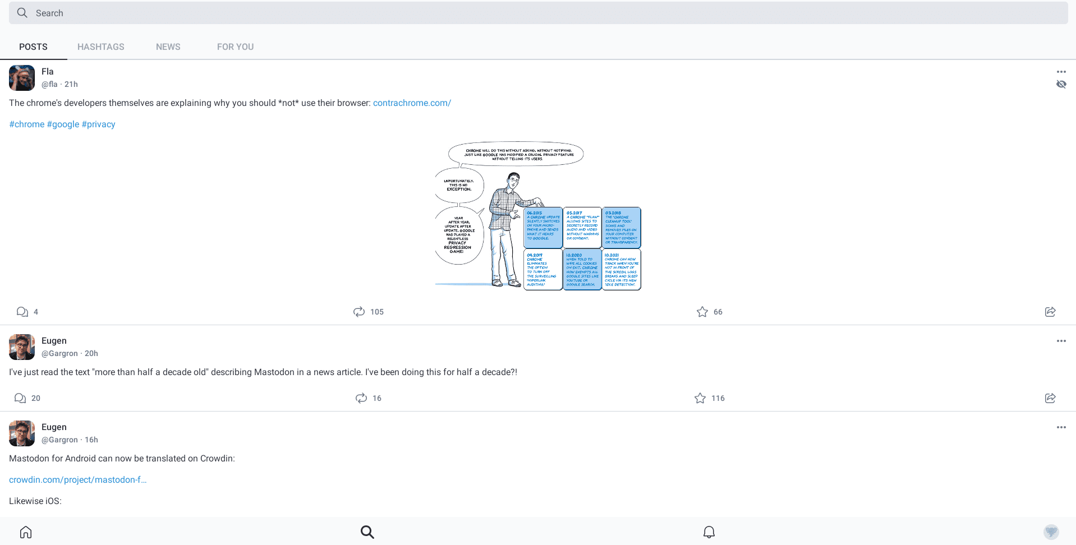Boost Eugen's post with 16 boosts
1076x545 pixels.
point(368,398)
